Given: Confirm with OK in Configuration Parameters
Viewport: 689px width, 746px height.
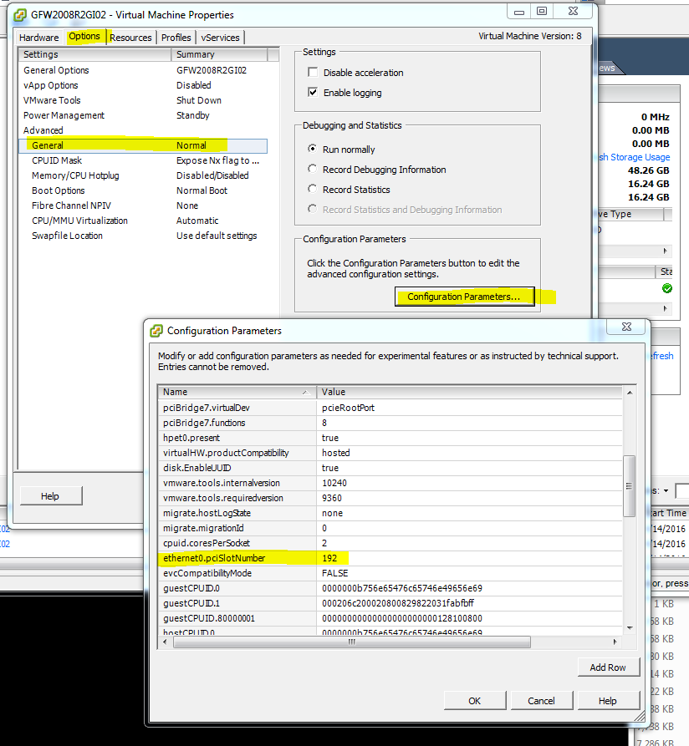Looking at the screenshot, I should [475, 701].
